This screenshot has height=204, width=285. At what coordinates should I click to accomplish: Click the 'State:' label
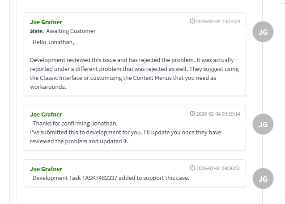click(x=37, y=31)
